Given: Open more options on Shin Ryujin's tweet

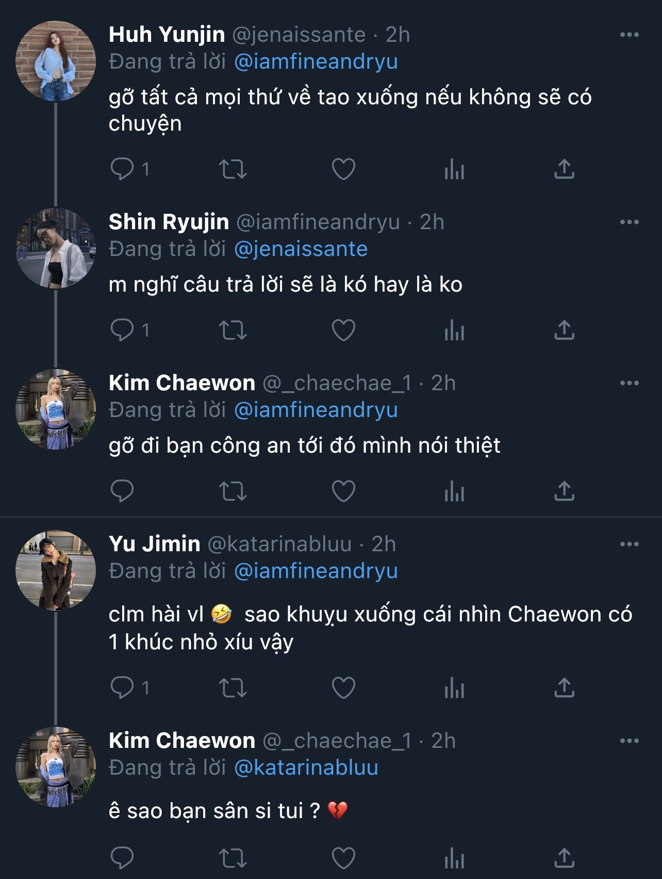Looking at the screenshot, I should tap(629, 222).
